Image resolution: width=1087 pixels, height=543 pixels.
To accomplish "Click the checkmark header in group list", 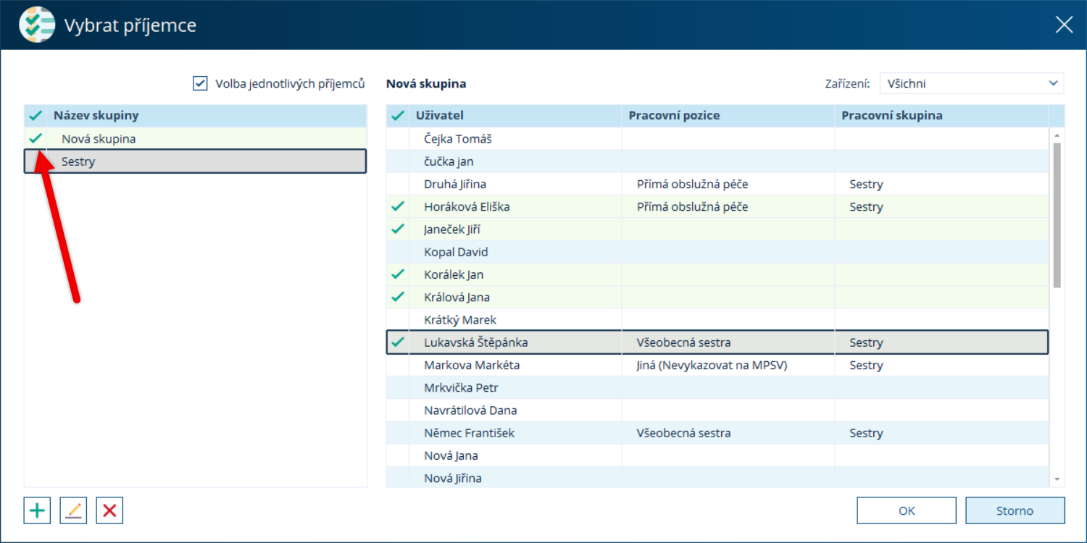I will [36, 116].
